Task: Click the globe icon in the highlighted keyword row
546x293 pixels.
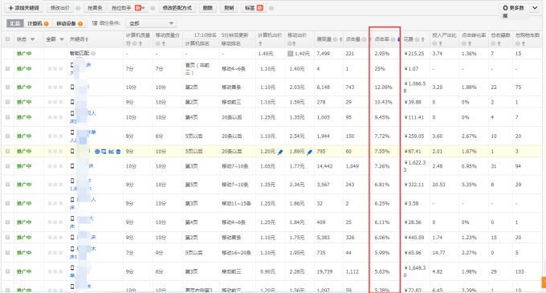Action: tap(97, 152)
